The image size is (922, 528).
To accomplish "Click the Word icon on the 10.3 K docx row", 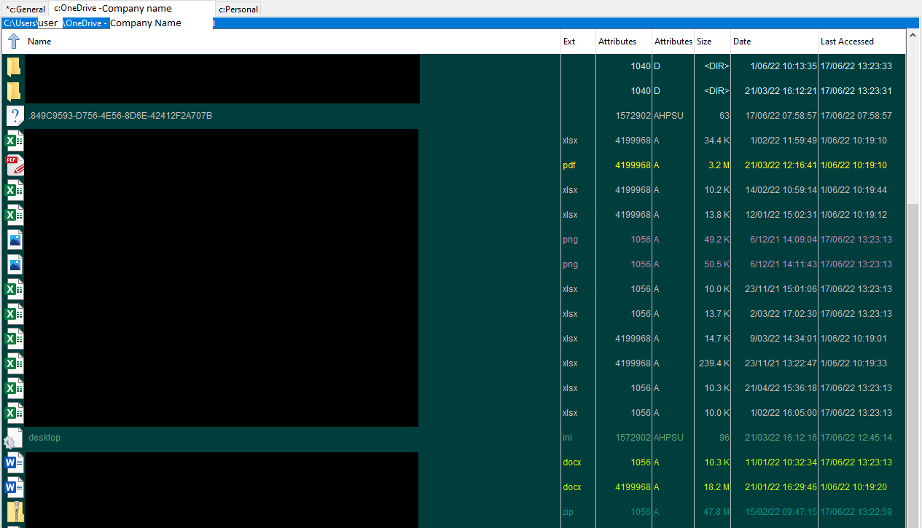I will click(x=14, y=462).
